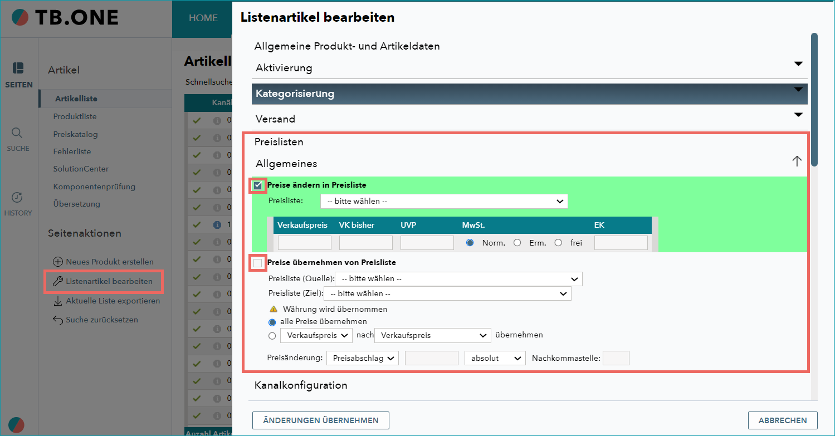Expand the Versand section
Image resolution: width=835 pixels, height=436 pixels.
tap(530, 119)
